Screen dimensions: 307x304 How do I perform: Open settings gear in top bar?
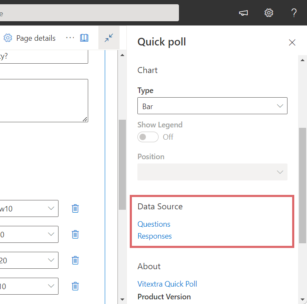[x=269, y=13]
